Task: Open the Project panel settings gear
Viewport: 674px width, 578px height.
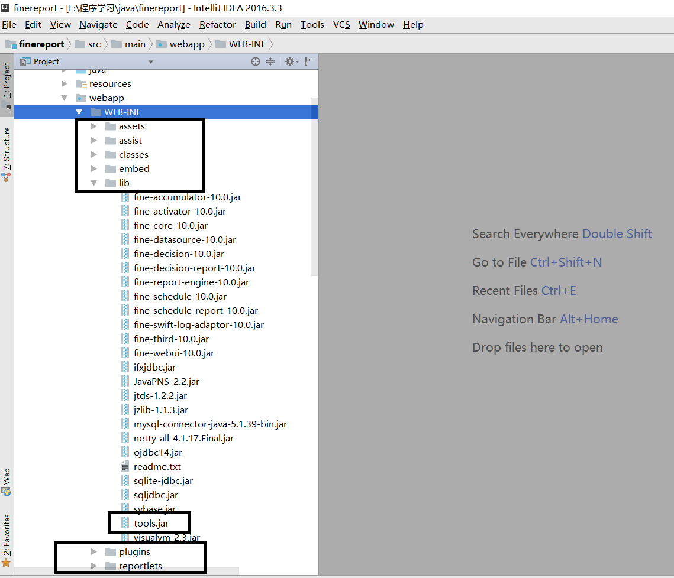Action: [x=292, y=61]
